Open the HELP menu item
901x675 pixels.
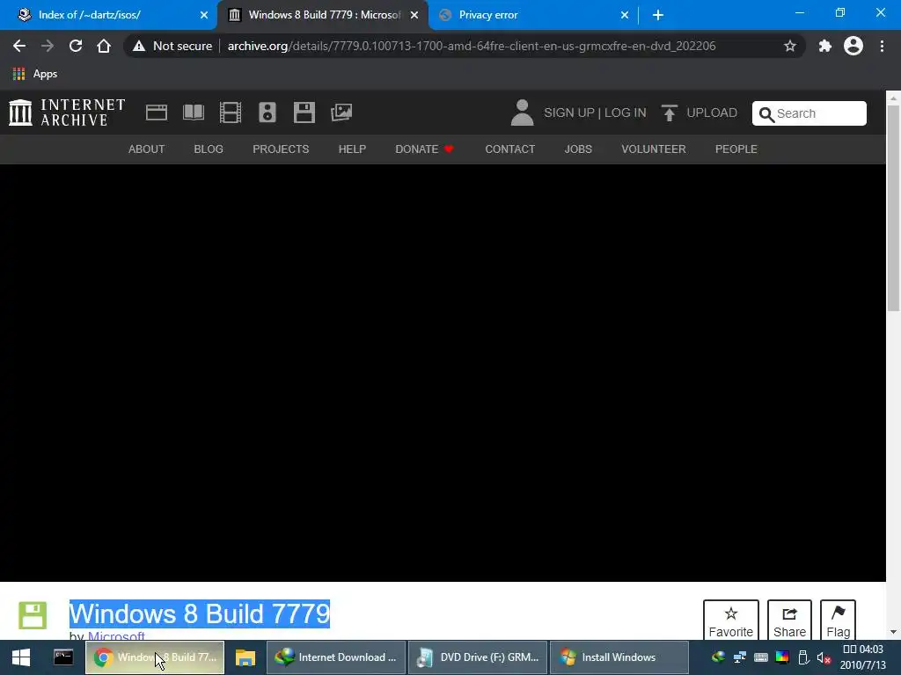[352, 149]
